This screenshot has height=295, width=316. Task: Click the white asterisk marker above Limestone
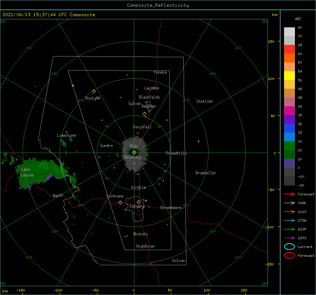point(66,132)
